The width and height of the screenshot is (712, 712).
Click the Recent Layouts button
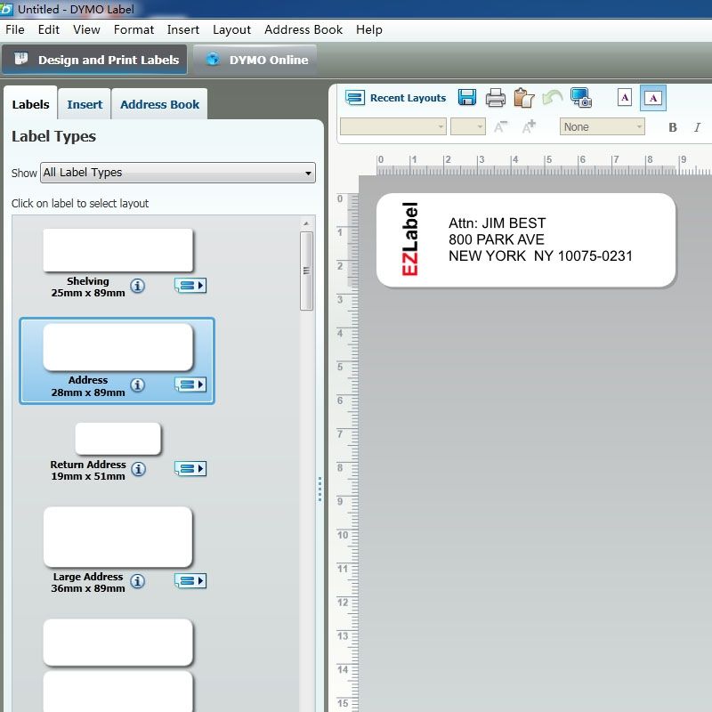pyautogui.click(x=396, y=98)
